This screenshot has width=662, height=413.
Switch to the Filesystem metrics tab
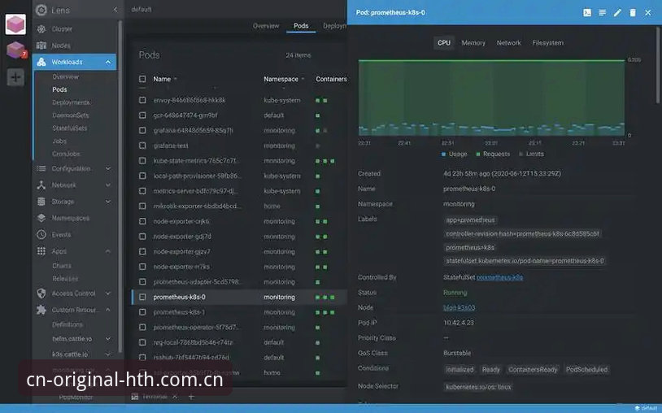[x=547, y=43]
